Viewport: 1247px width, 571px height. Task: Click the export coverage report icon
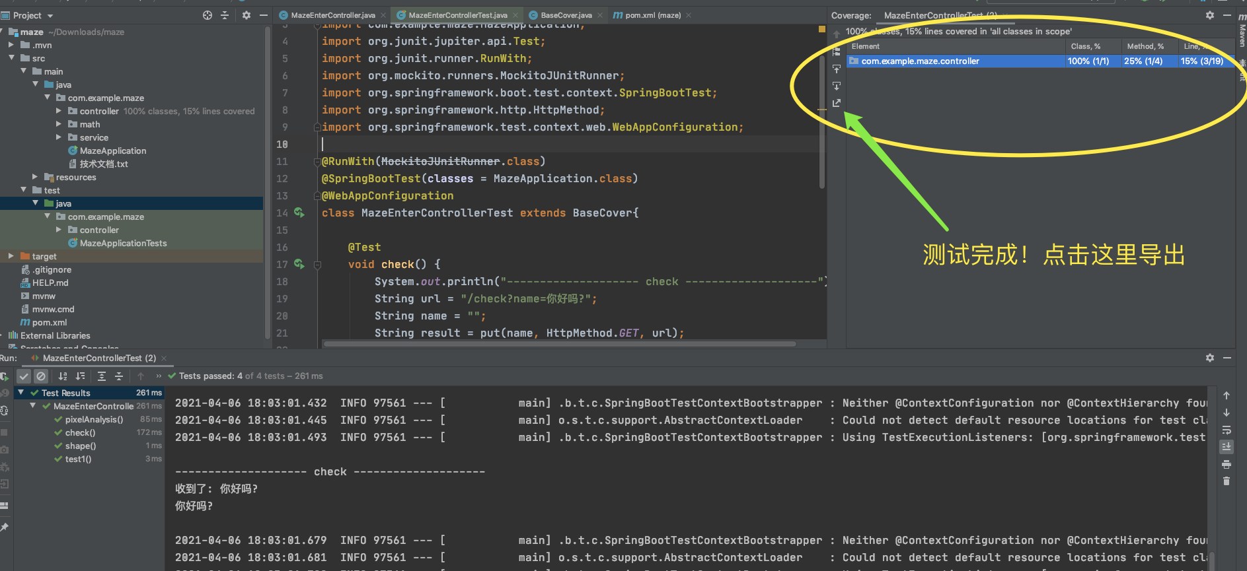click(837, 103)
